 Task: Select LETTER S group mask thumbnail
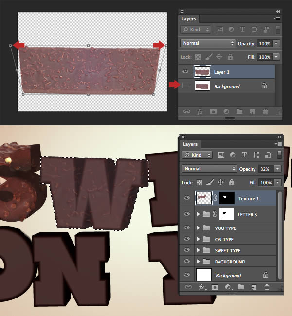(x=226, y=214)
